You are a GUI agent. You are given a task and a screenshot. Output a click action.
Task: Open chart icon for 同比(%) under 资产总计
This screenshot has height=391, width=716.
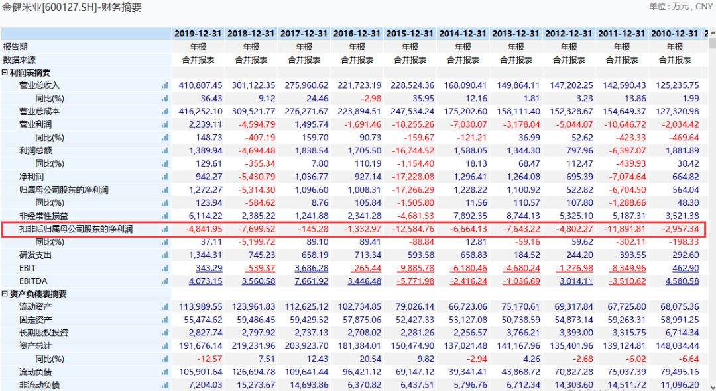pyautogui.click(x=165, y=359)
